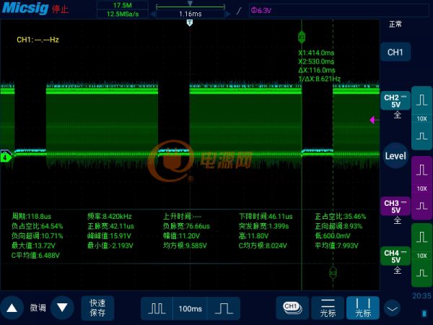Open the 6.3V trigger info field
Image resolution: width=433 pixels, height=325 pixels.
[x=339, y=11]
